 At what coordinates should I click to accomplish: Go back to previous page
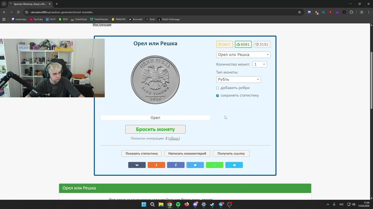(x=4, y=12)
